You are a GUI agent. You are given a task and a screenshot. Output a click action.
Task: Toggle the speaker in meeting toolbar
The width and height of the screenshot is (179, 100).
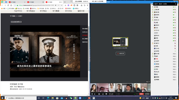click(x=95, y=94)
